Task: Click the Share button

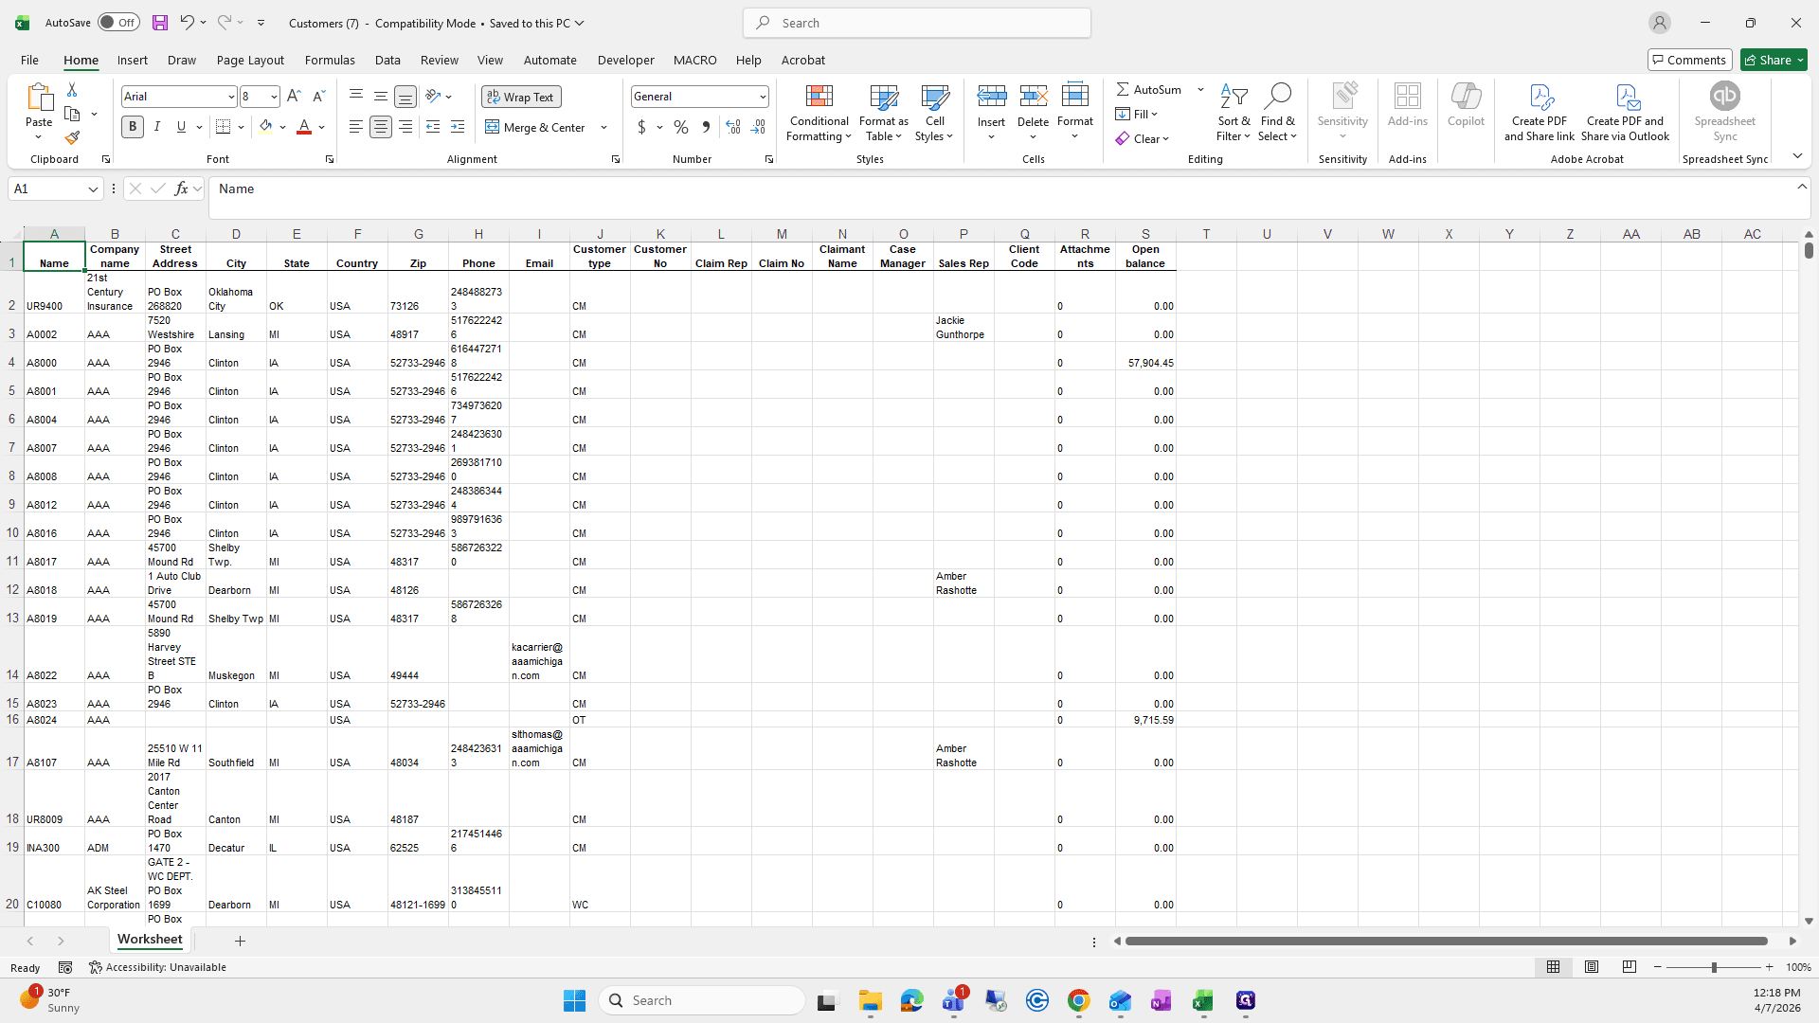Action: tap(1774, 60)
